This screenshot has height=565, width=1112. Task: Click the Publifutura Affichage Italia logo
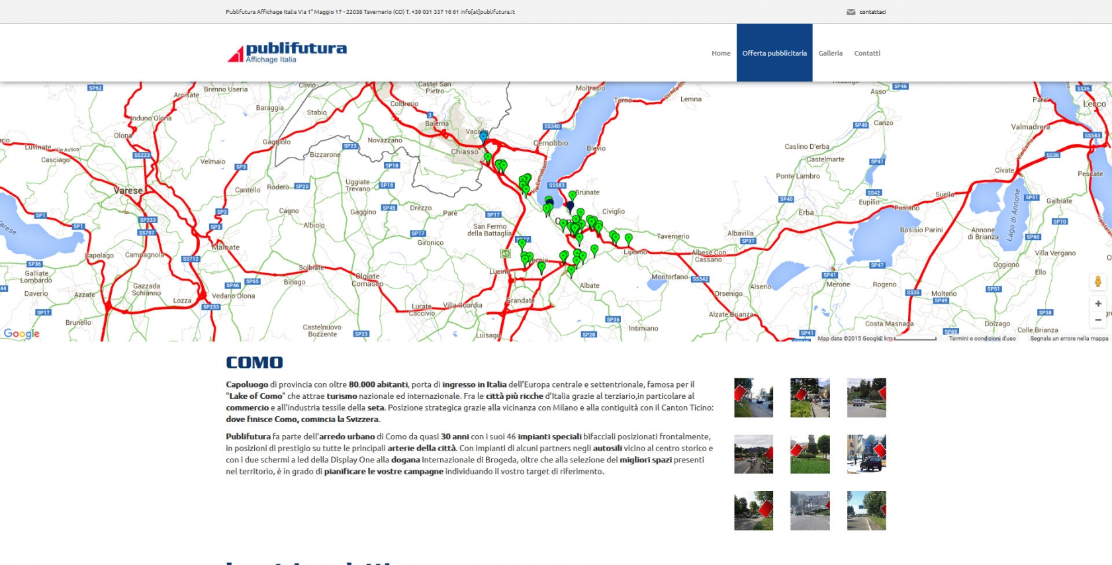(287, 52)
